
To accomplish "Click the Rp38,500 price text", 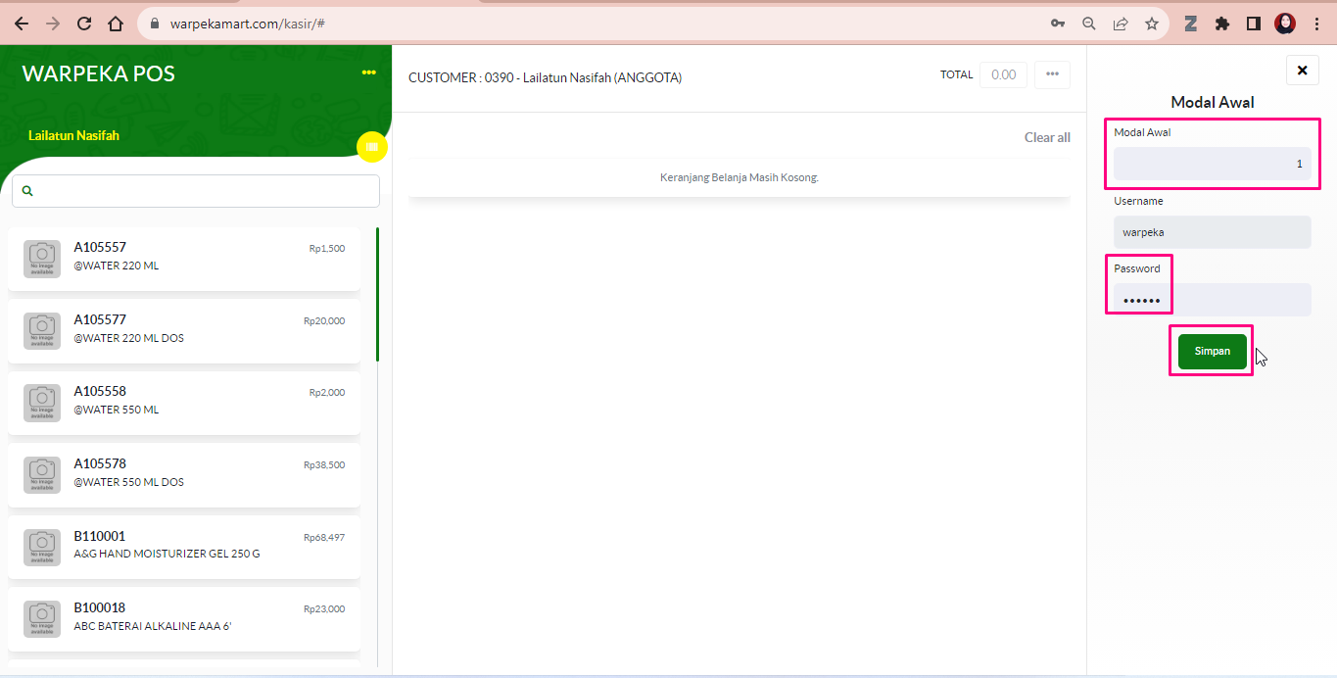I will pos(324,465).
